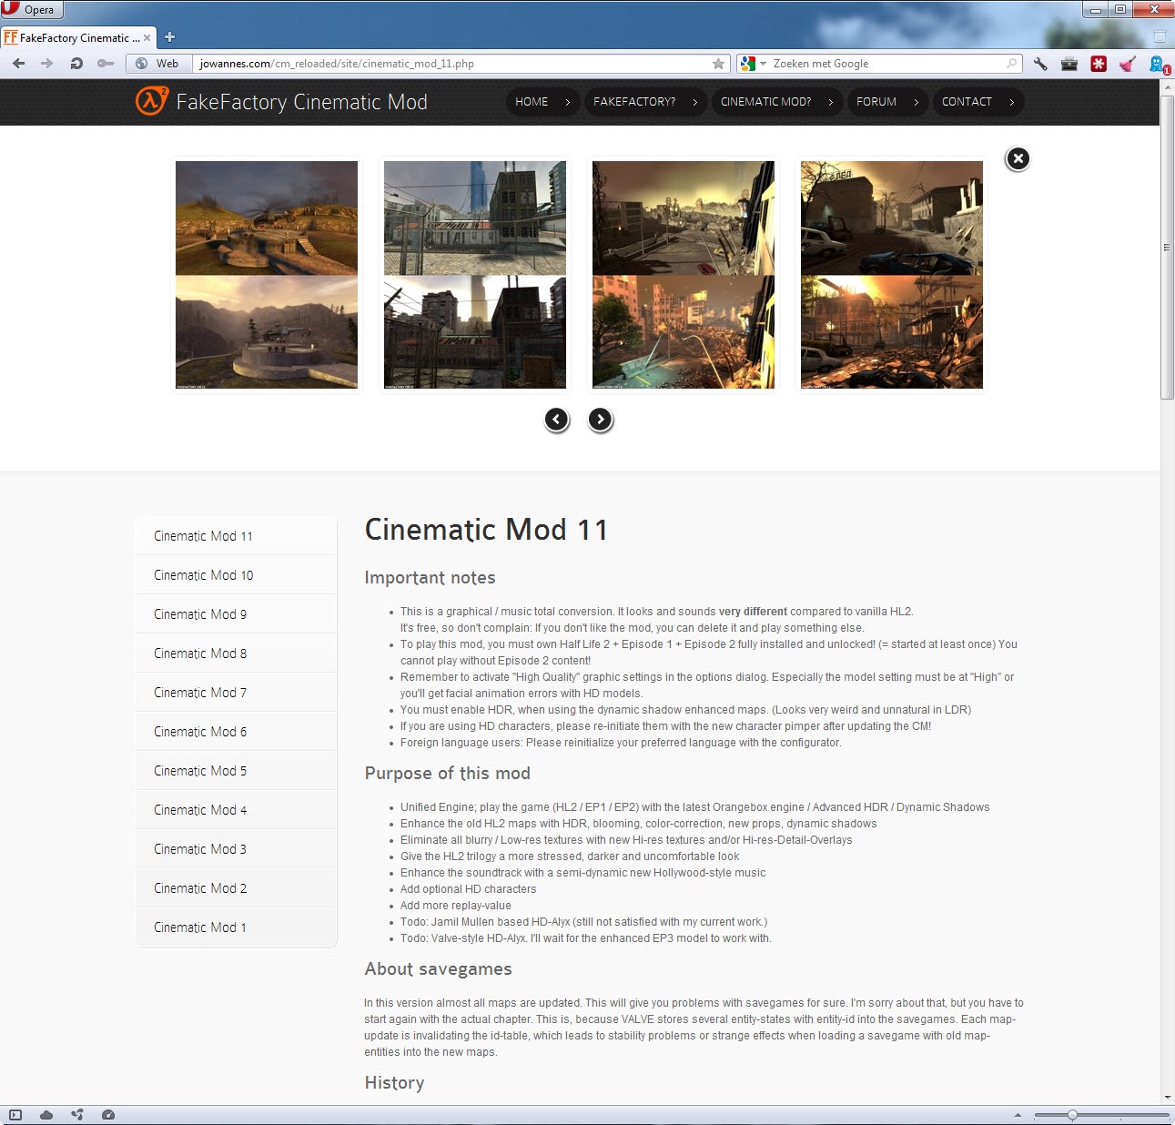The image size is (1175, 1125).
Task: Click the red asterisk extension icon
Action: click(x=1099, y=64)
